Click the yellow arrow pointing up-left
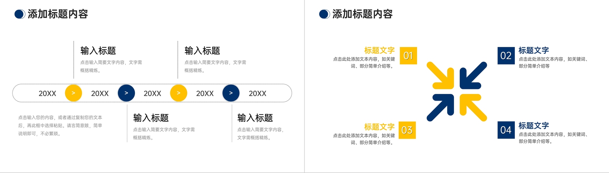This screenshot has height=173, width=609. click(473, 108)
